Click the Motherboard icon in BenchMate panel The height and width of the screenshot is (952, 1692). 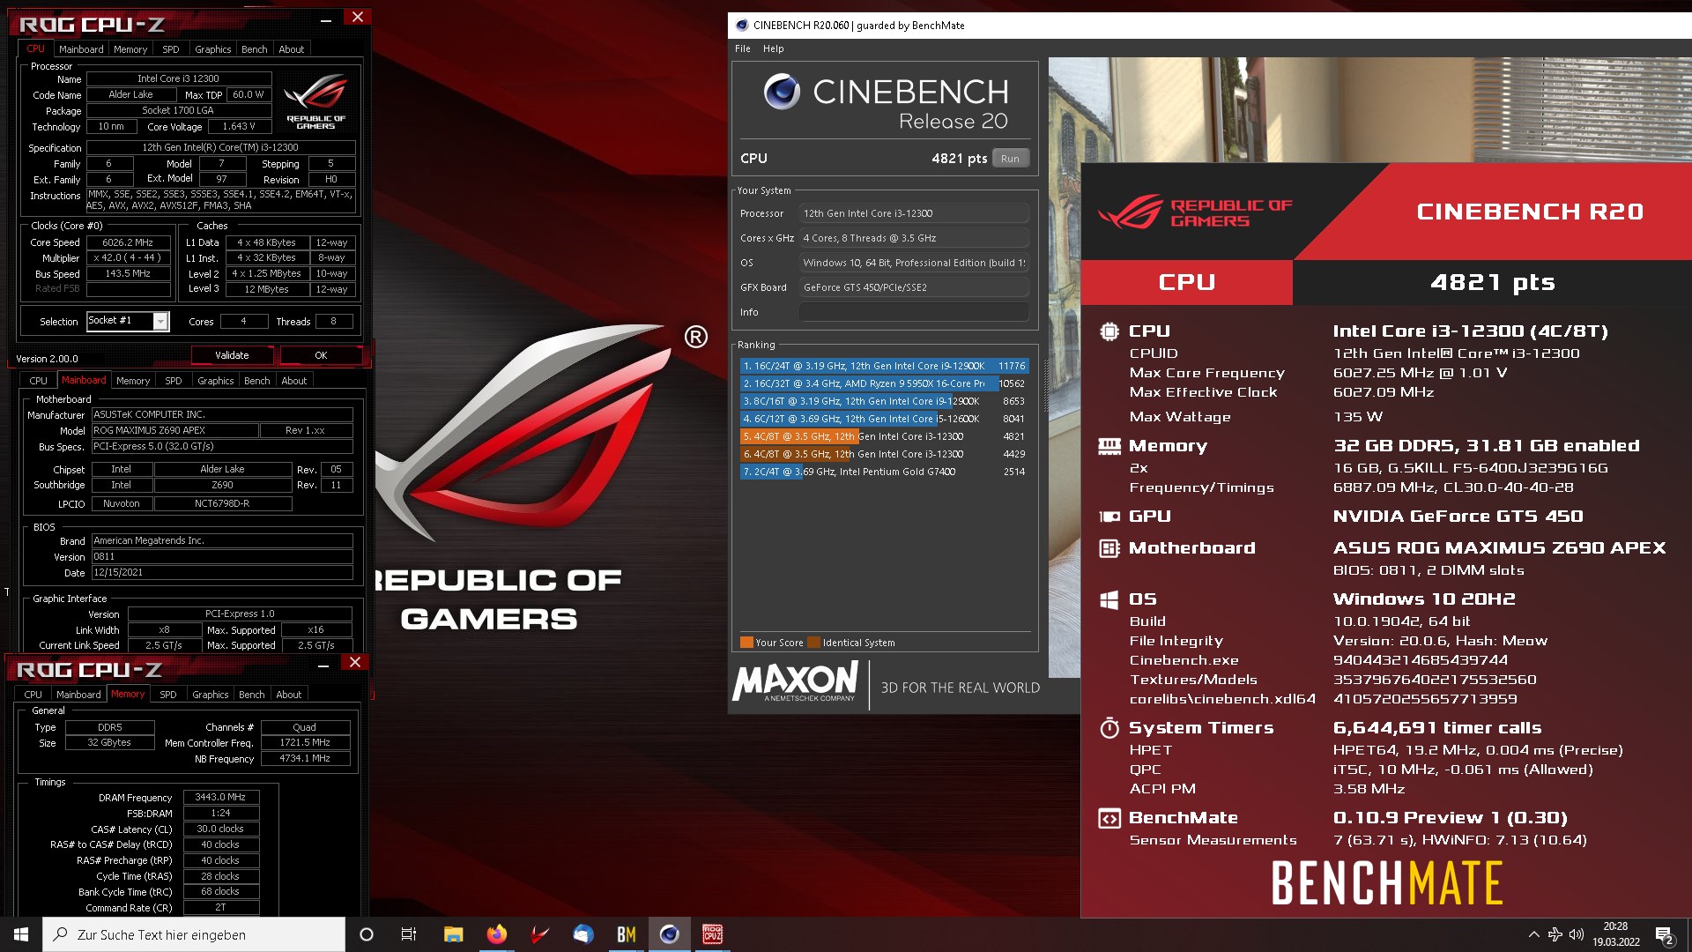(x=1109, y=548)
